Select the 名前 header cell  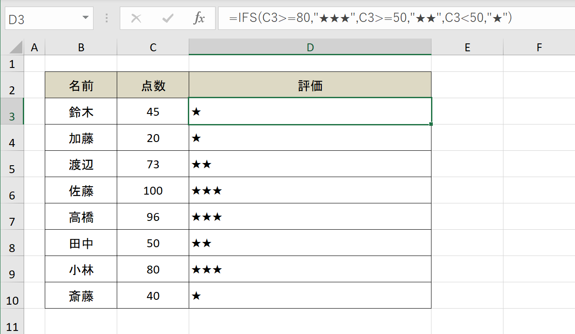pos(81,85)
